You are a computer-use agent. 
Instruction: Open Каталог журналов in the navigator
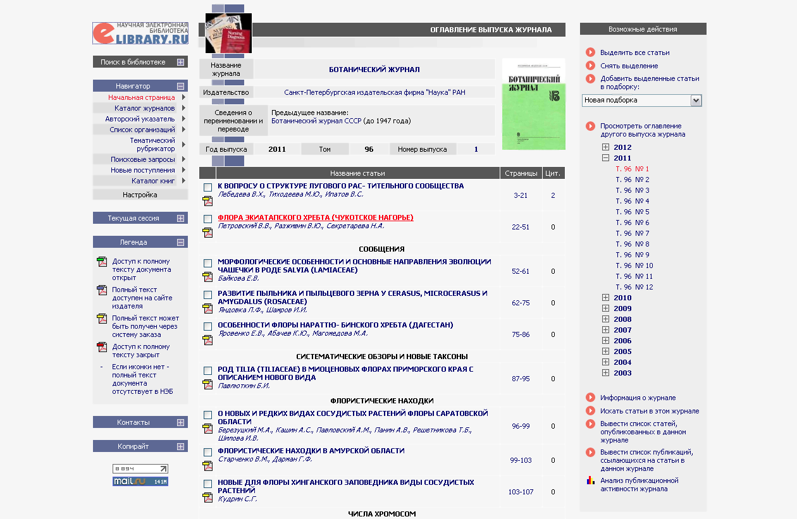click(x=144, y=108)
